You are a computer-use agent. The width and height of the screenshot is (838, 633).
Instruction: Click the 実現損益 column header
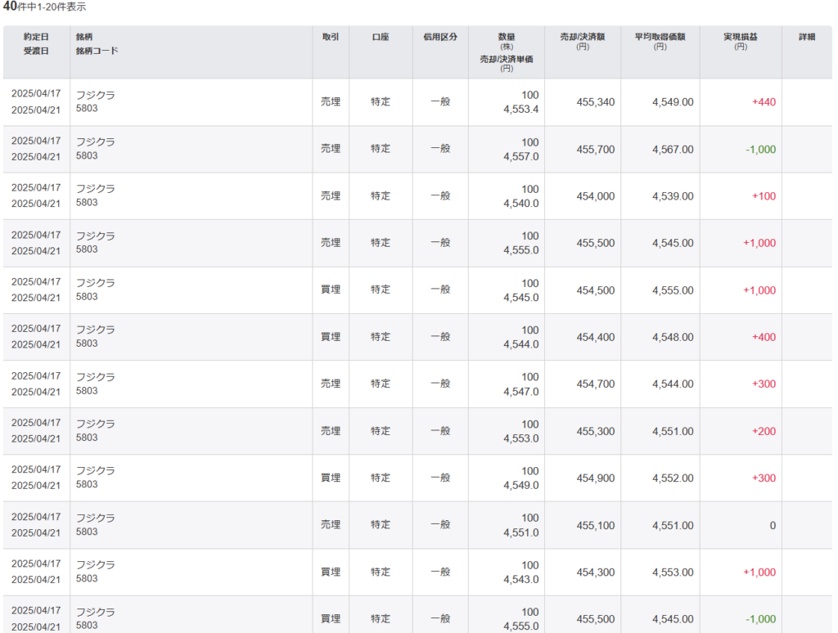pyautogui.click(x=741, y=37)
